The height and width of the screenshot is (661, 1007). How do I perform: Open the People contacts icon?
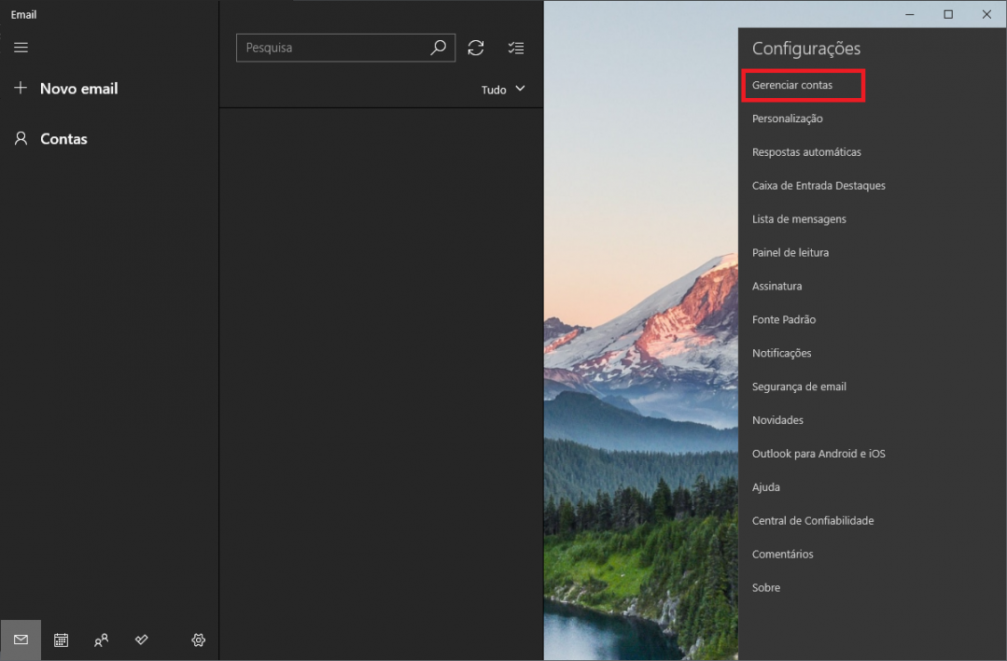(101, 640)
